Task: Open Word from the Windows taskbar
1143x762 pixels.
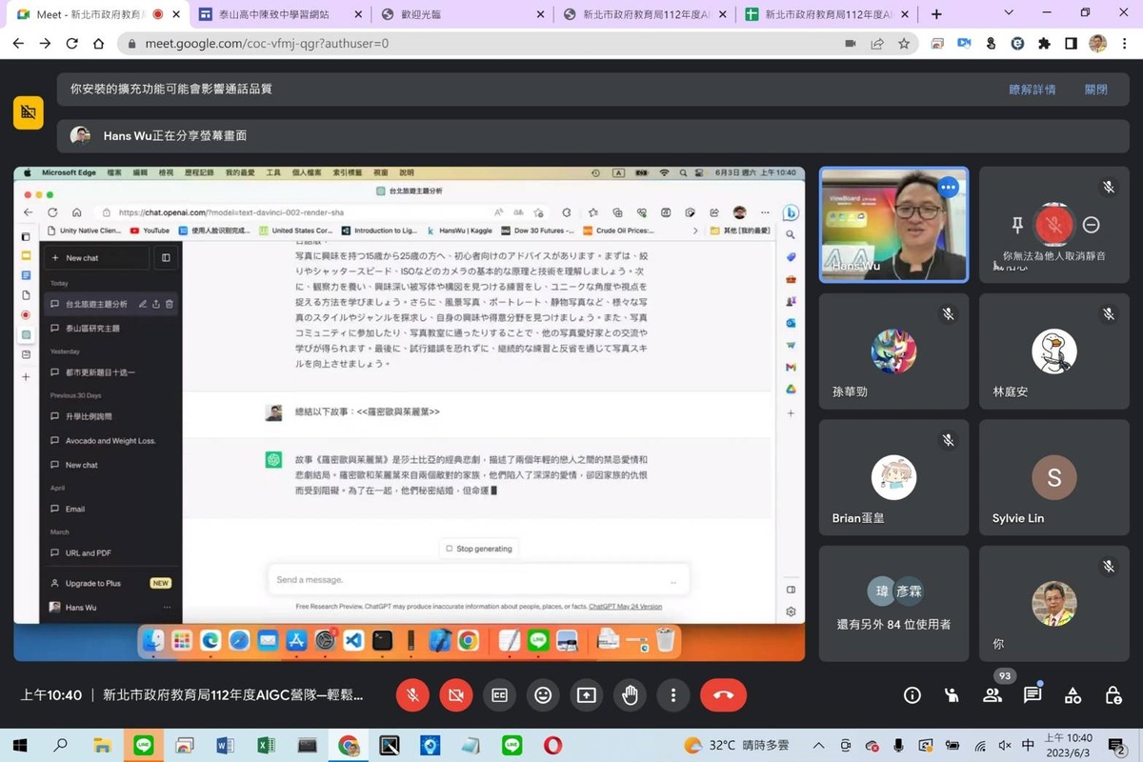Action: pos(226,745)
